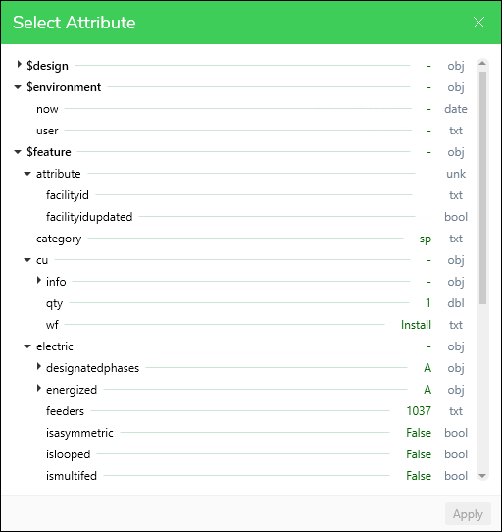Collapse the electric subtree
502x532 pixels.
click(27, 346)
